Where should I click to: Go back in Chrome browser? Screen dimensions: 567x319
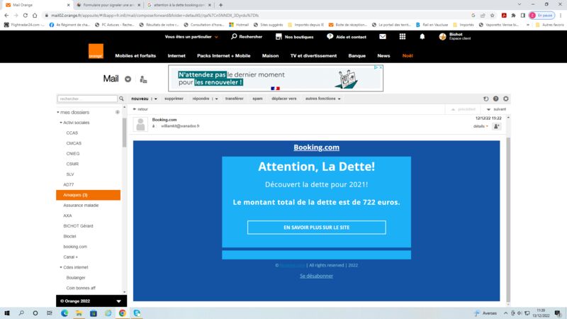click(x=6, y=15)
